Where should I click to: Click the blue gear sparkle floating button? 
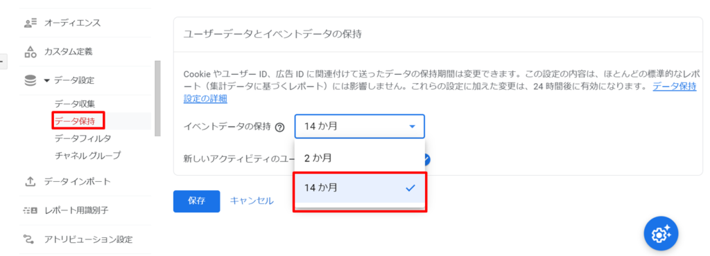661,233
